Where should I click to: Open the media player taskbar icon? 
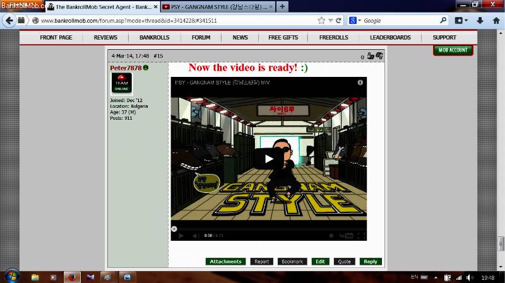coord(53,277)
